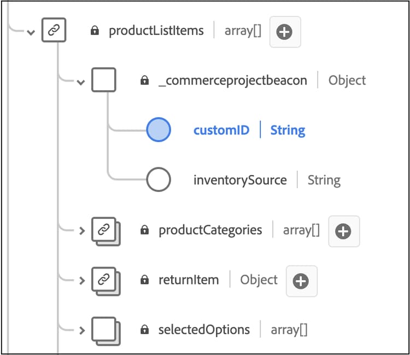Collapse the productListItems node
Screen dimensions: 410x355
pyautogui.click(x=31, y=32)
